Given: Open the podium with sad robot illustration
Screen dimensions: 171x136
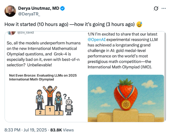Looking at the screenshot, I should pos(54,101).
